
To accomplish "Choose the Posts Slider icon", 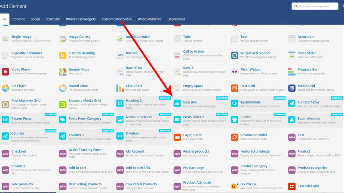I will (292, 55).
